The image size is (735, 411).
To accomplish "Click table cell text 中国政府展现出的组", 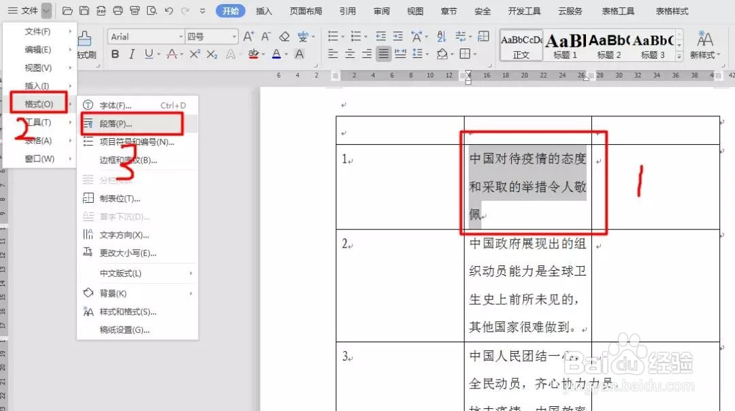I will 527,243.
